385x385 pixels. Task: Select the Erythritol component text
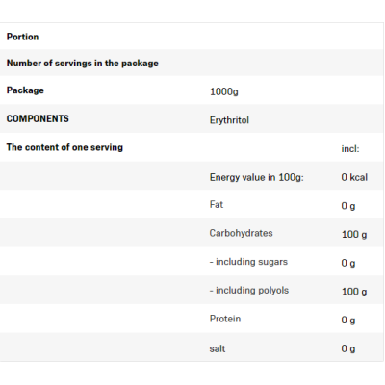pos(229,120)
